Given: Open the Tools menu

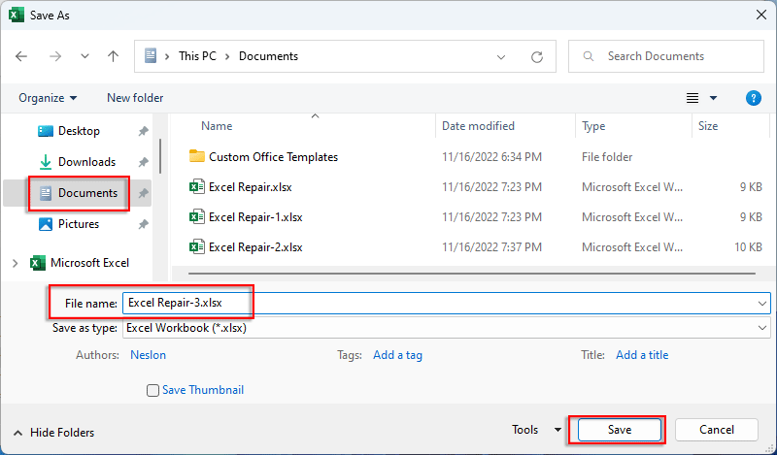Looking at the screenshot, I should [x=536, y=430].
